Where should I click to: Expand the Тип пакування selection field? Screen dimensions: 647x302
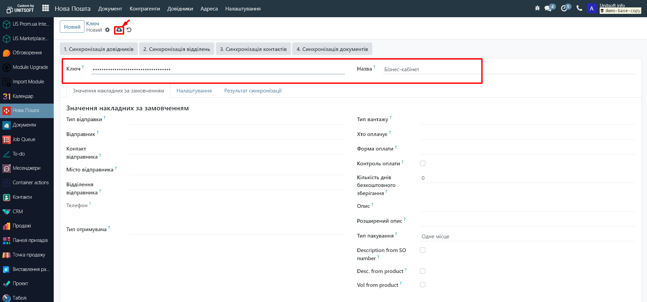click(527, 237)
